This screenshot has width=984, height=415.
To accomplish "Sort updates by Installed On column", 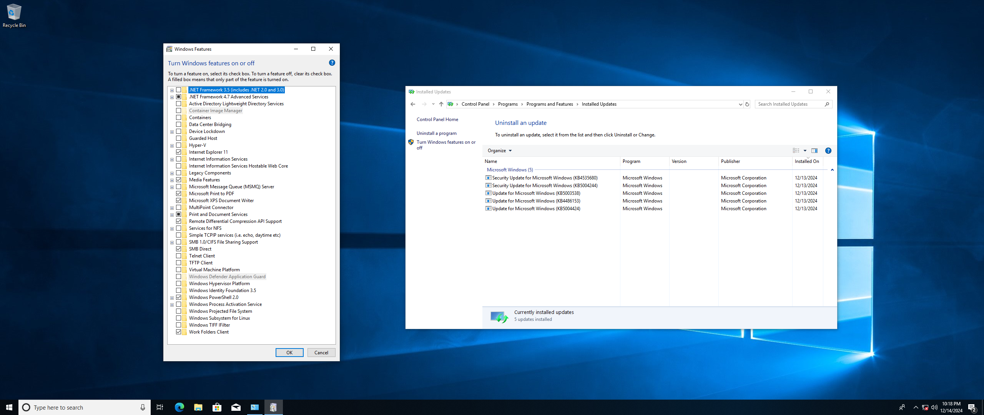I will click(808, 161).
